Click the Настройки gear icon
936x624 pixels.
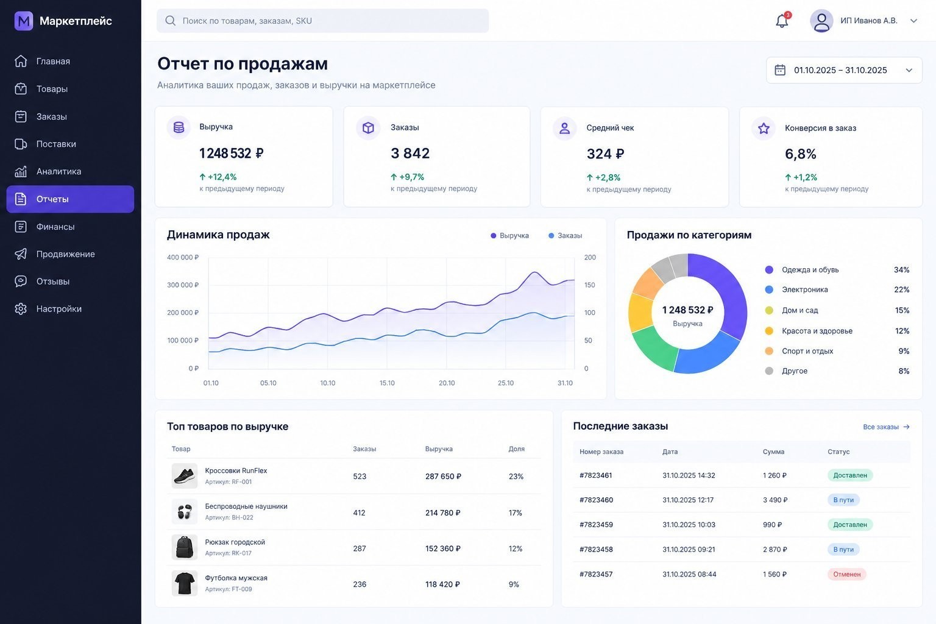21,308
